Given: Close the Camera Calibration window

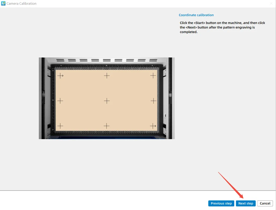Looking at the screenshot, I should [271, 4].
